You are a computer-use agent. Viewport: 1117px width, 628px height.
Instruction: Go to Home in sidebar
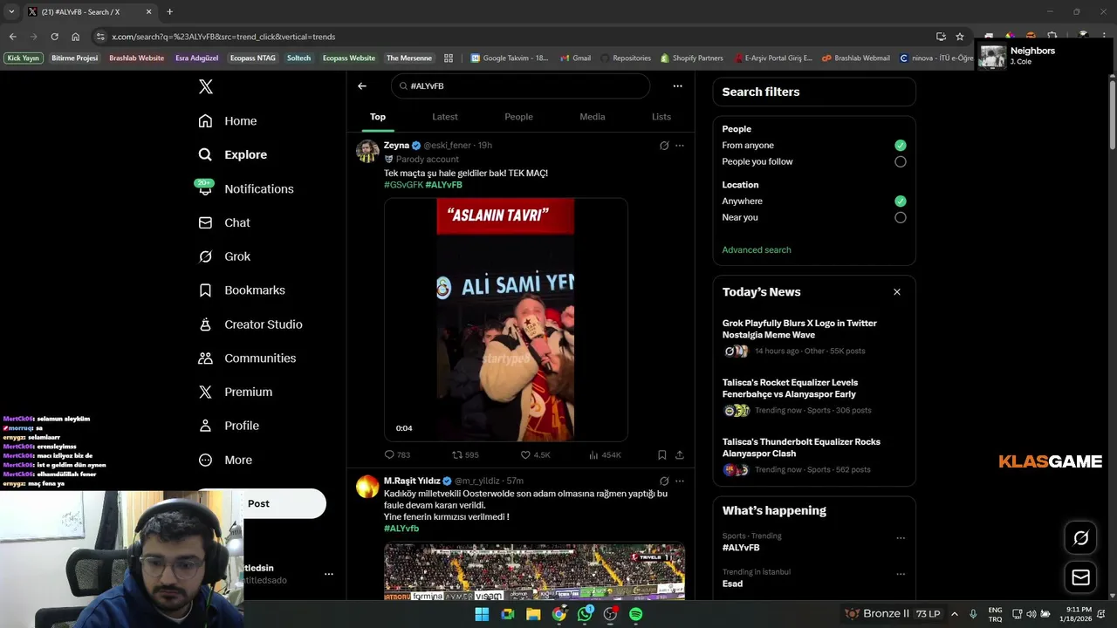click(x=228, y=121)
